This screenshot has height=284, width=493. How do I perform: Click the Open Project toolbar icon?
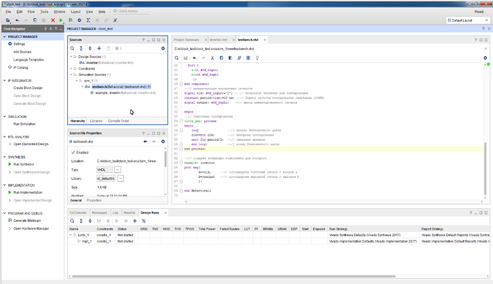(8, 20)
